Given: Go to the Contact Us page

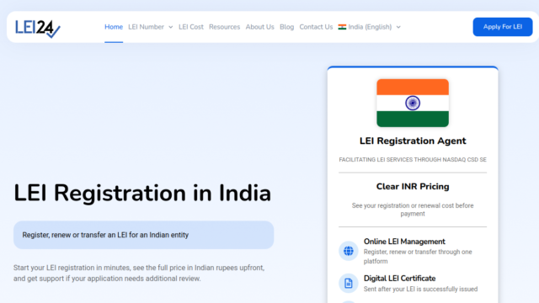Looking at the screenshot, I should 316,27.
